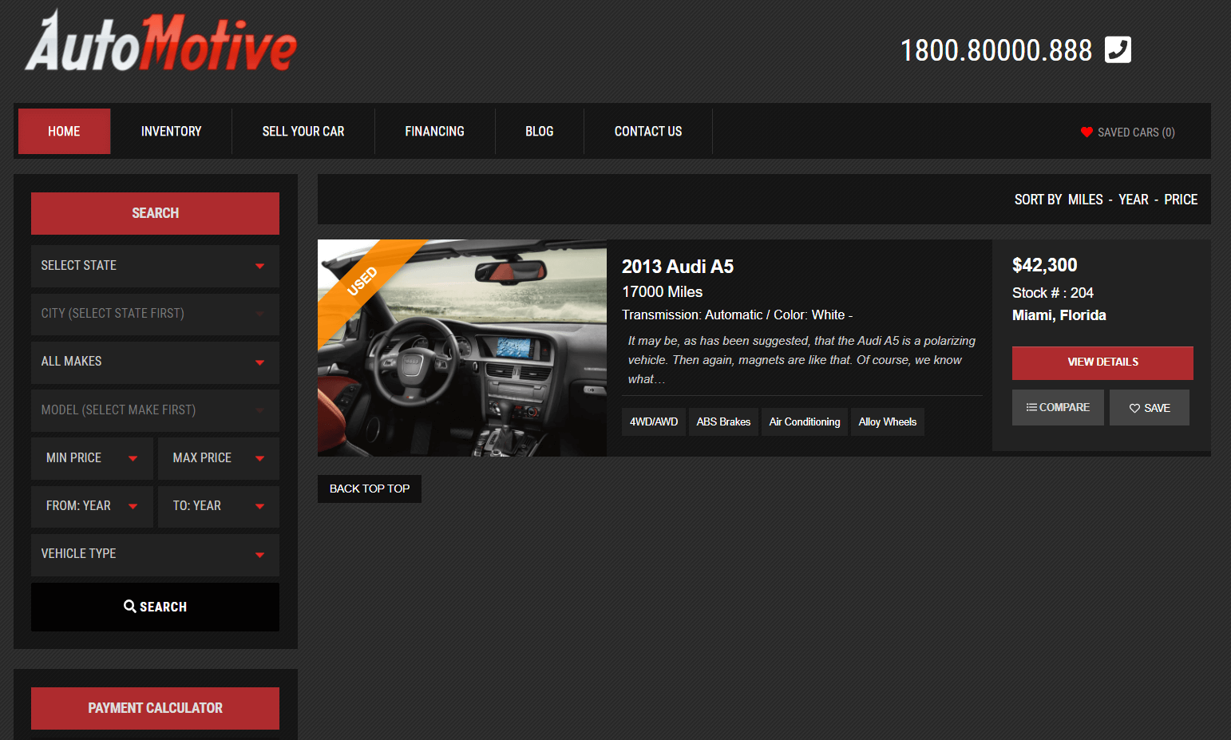Click the orange USED ribbon on photo

[x=363, y=281]
